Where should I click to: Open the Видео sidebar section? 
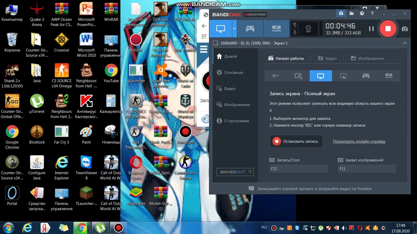[235, 88]
